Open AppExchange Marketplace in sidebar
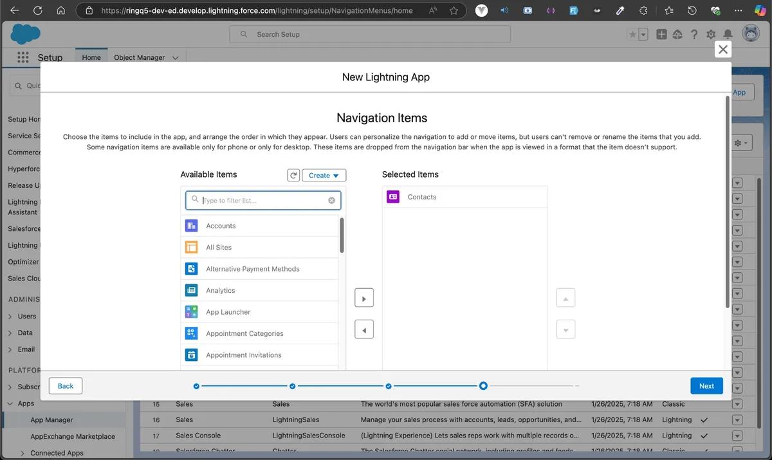This screenshot has height=460, width=772. click(x=73, y=436)
